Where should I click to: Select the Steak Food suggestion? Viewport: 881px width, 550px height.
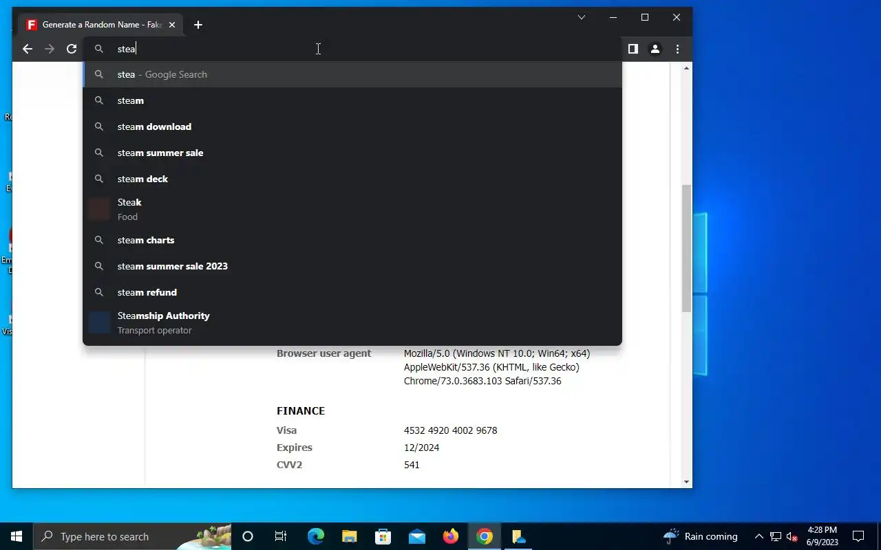[x=352, y=209]
